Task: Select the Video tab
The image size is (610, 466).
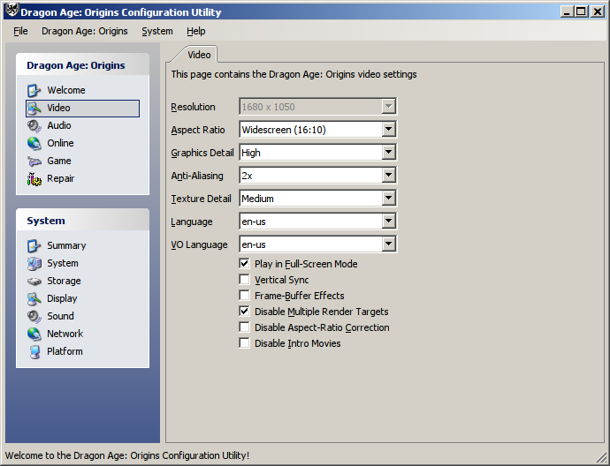Action: coord(199,55)
